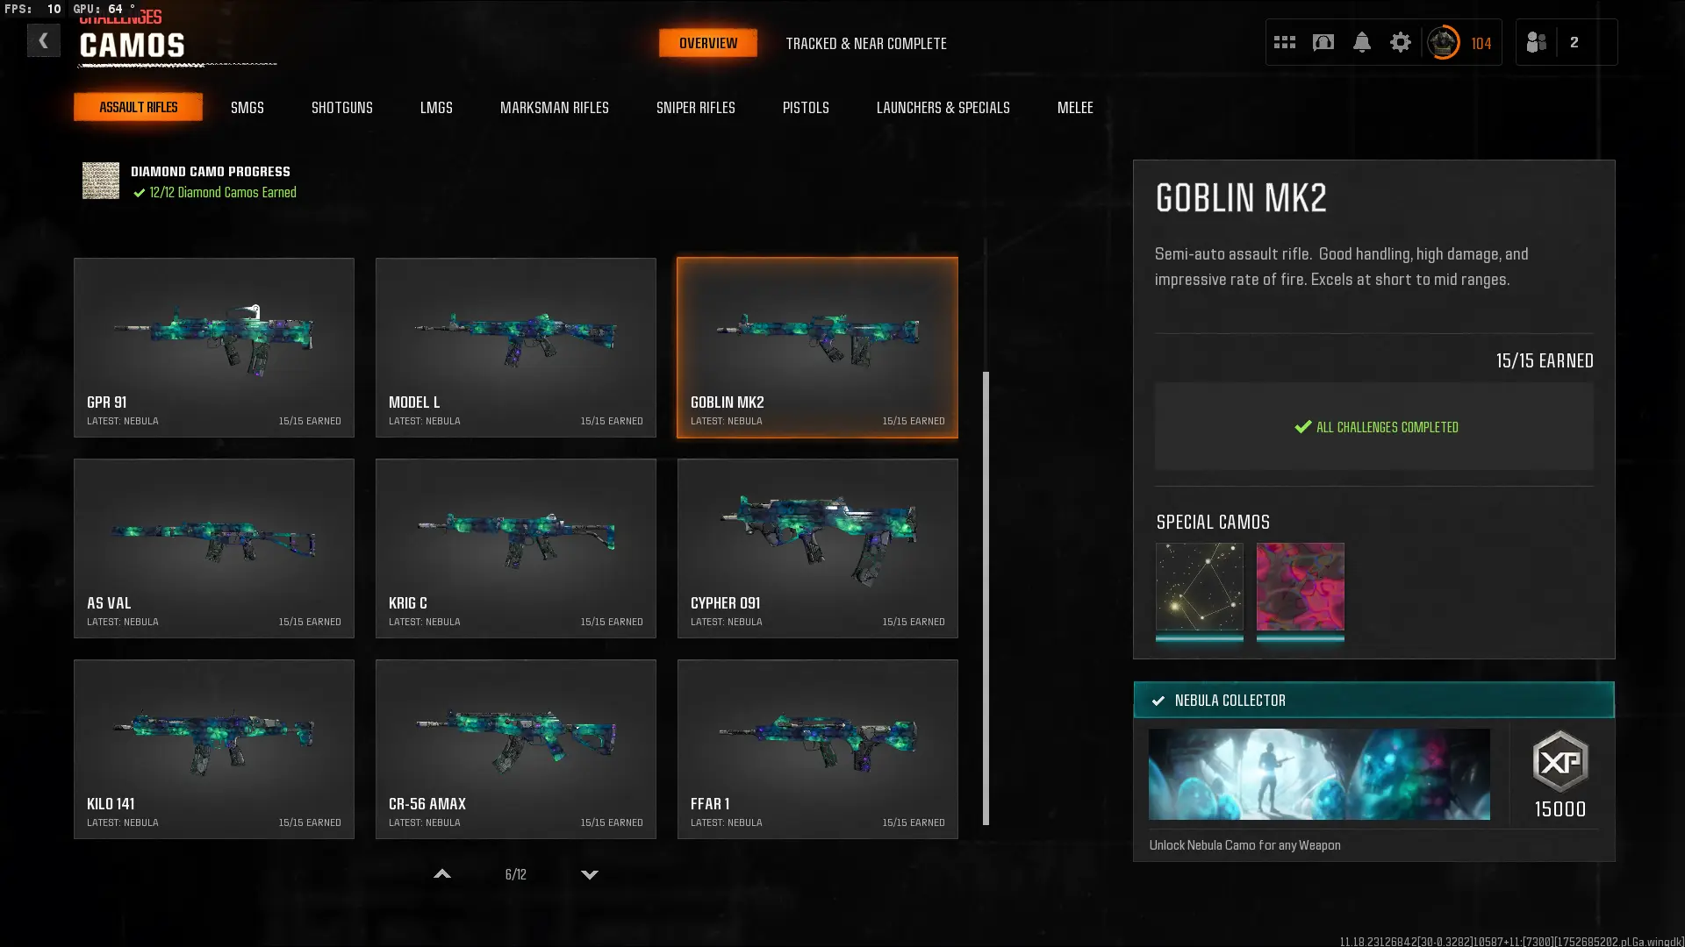Switch to the SMGs weapon tab

click(247, 107)
